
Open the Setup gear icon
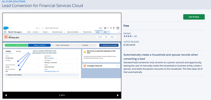(111, 28)
